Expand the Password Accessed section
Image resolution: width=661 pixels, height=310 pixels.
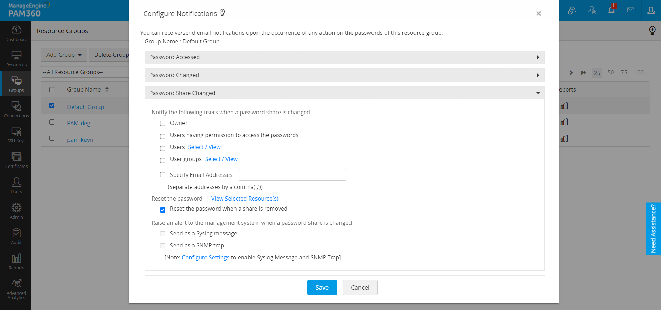click(x=344, y=57)
